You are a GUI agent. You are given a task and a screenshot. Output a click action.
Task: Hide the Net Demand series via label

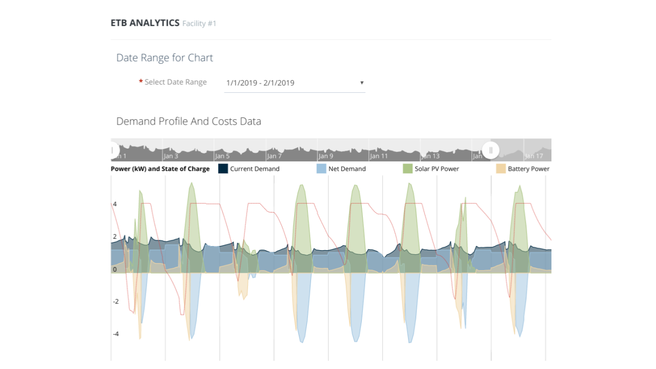click(347, 169)
